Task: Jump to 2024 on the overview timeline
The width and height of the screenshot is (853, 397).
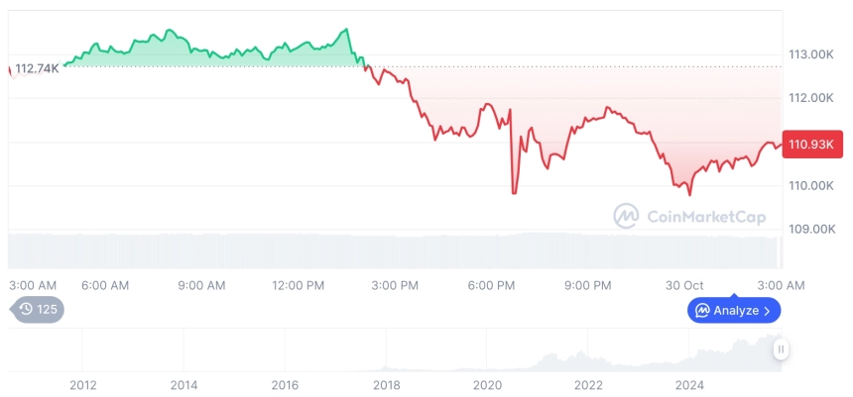Action: (689, 384)
